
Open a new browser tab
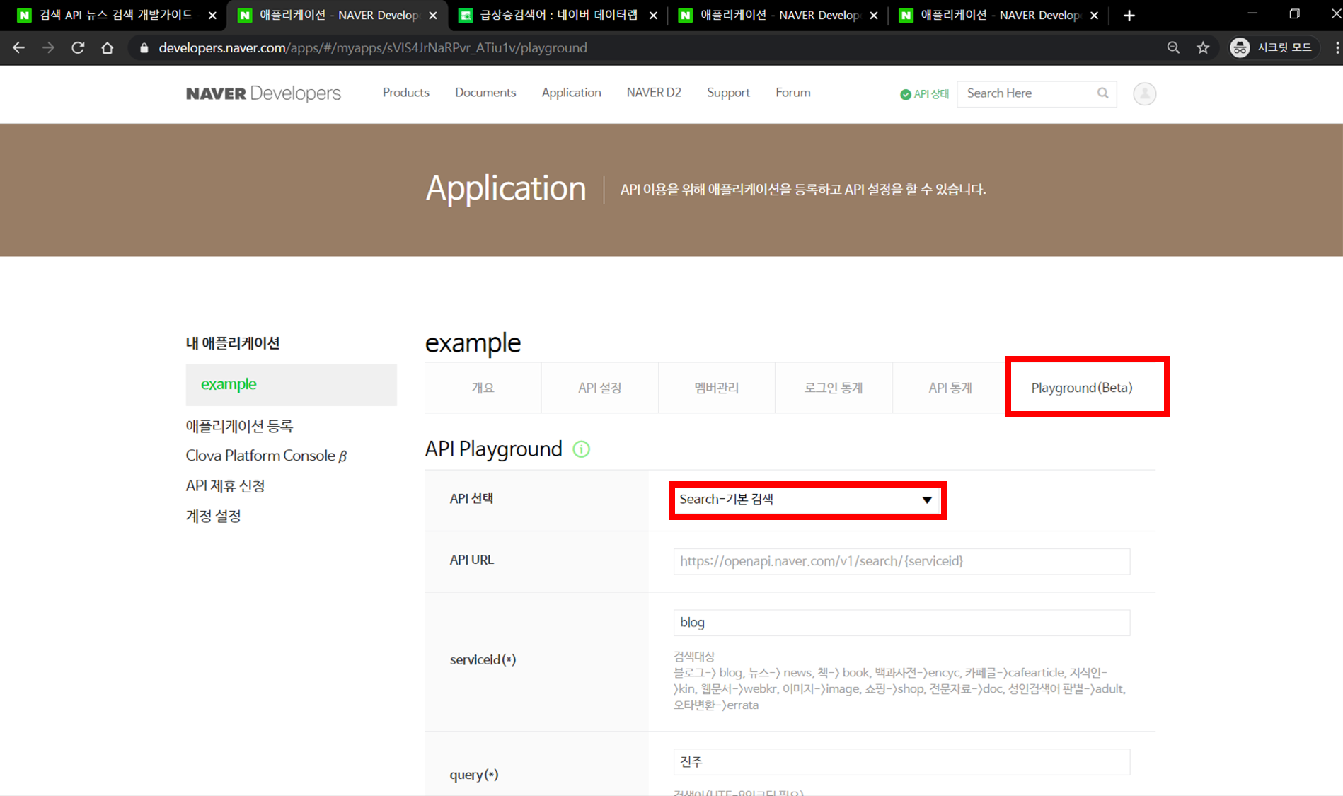click(1129, 15)
